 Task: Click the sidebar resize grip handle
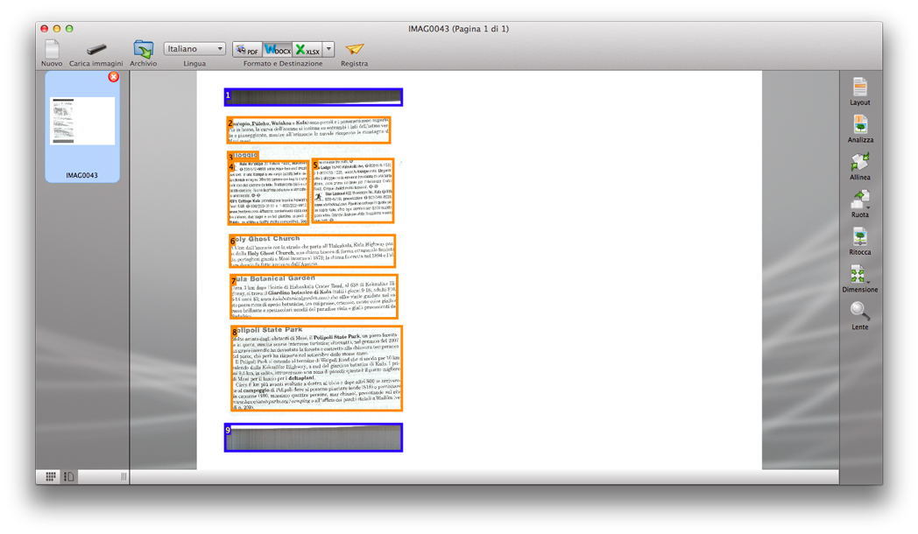(124, 477)
